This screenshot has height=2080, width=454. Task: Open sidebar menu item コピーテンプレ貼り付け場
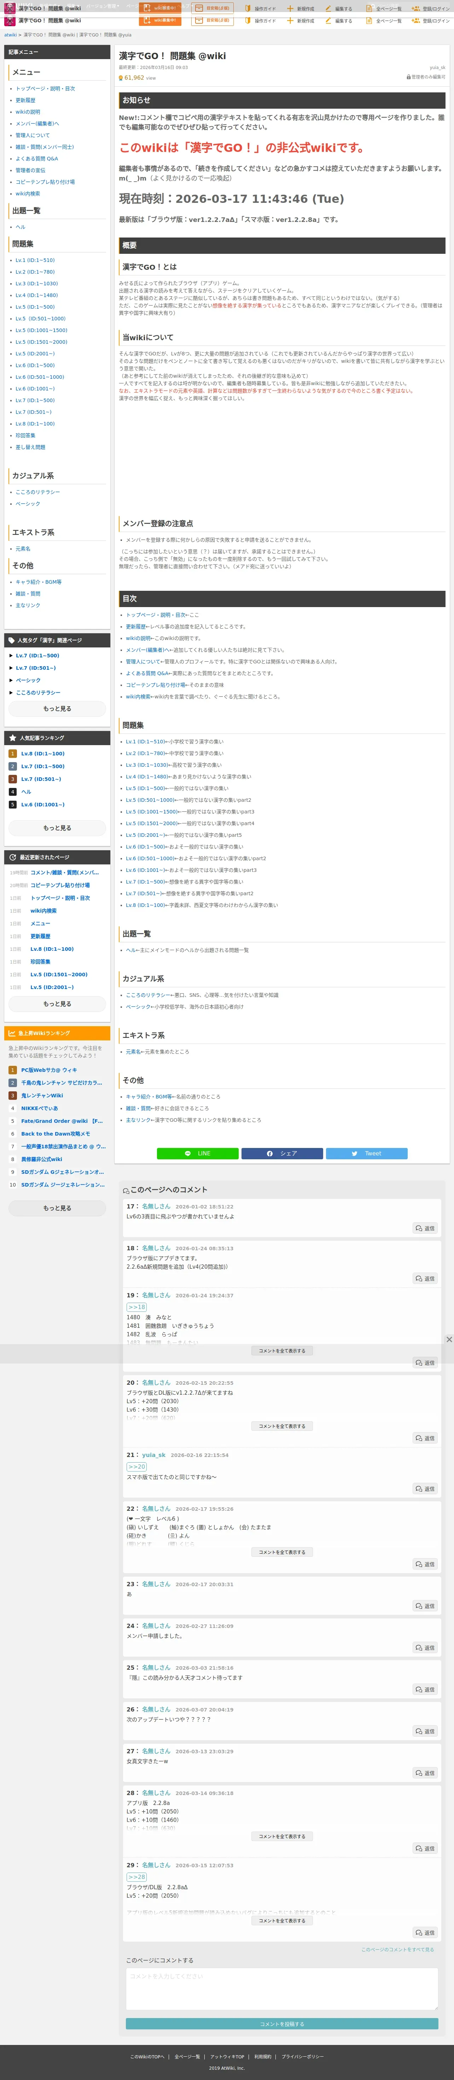coord(45,182)
